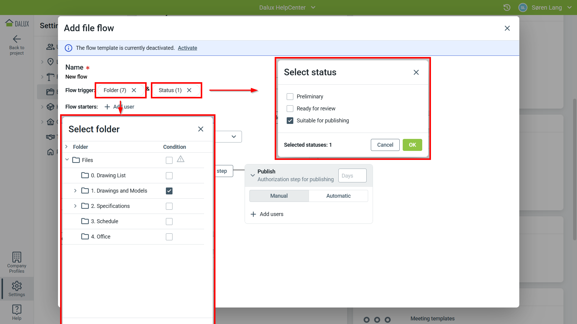This screenshot has height=324, width=577.
Task: Edit the New flow name field
Action: pos(76,77)
